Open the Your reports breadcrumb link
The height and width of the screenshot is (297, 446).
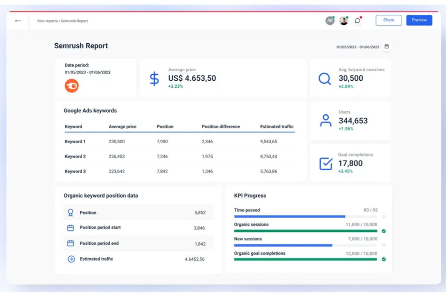(x=47, y=21)
